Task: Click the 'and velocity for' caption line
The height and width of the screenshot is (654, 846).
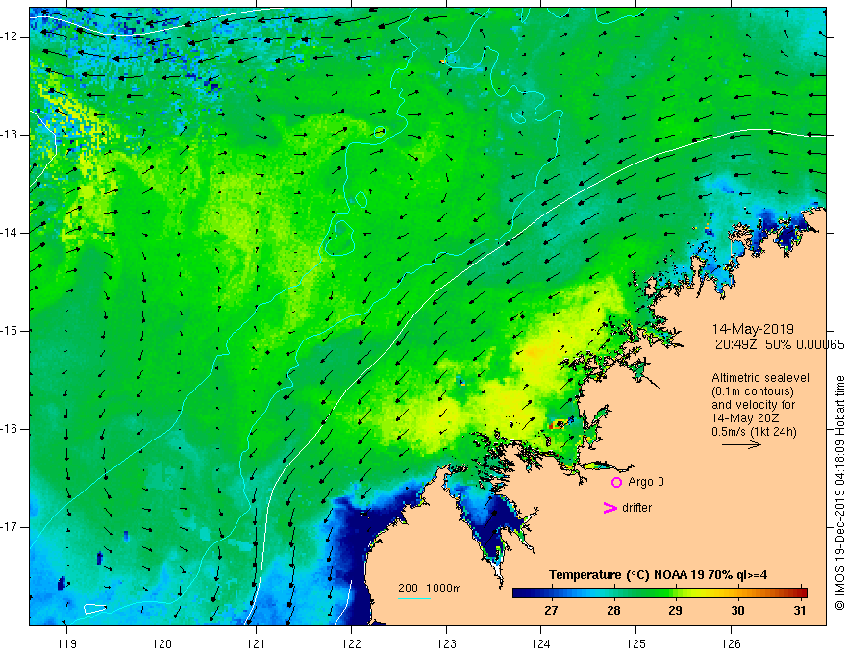Action: click(x=753, y=405)
